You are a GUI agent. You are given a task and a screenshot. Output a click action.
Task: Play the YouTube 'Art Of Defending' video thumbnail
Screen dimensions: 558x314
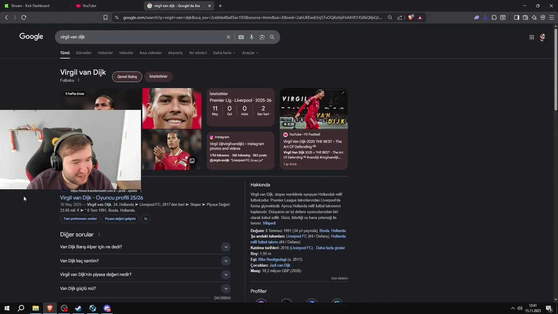click(314, 109)
